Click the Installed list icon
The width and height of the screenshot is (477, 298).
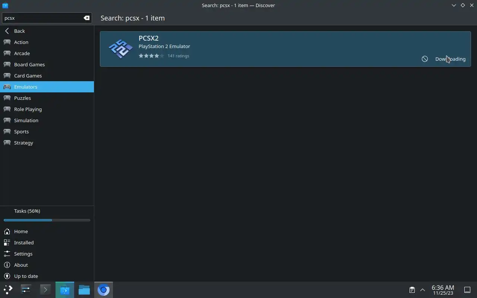click(x=7, y=242)
